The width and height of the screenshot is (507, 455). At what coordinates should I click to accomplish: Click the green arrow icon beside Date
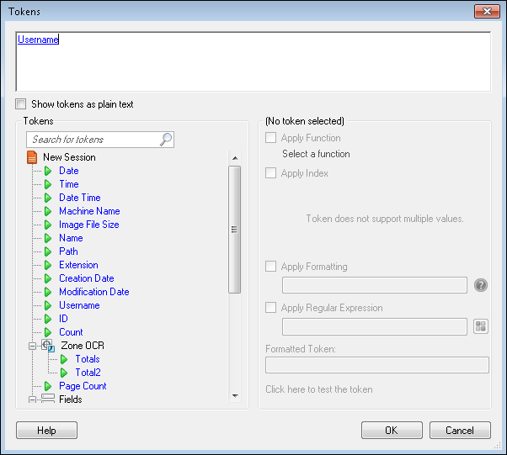tap(48, 171)
